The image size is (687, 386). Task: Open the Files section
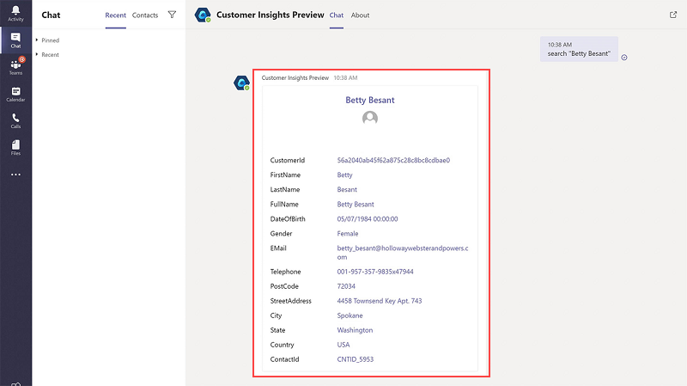(15, 147)
